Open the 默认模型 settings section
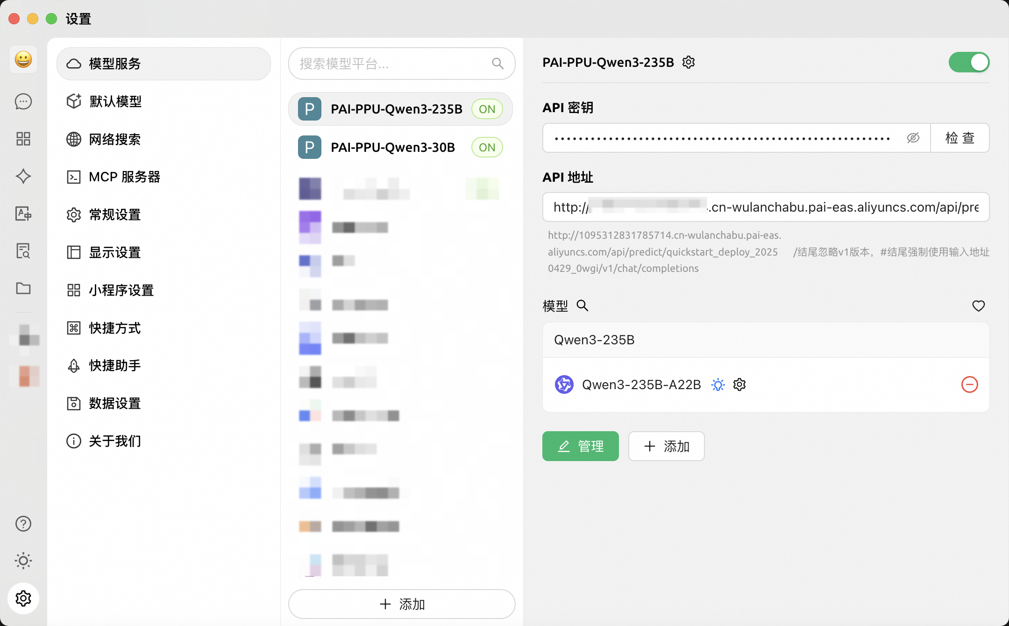This screenshot has width=1009, height=626. (x=115, y=101)
